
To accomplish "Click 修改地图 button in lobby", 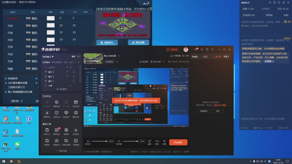I will (x=139, y=42).
